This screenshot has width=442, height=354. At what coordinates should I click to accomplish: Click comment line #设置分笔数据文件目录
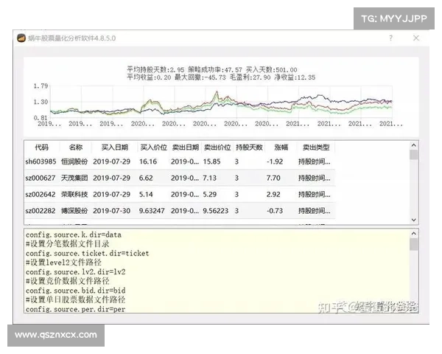(x=68, y=244)
